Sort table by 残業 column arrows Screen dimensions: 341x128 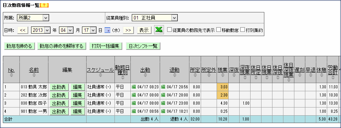(x=223, y=75)
